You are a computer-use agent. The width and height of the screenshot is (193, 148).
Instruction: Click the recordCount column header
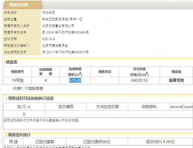click(x=181, y=107)
